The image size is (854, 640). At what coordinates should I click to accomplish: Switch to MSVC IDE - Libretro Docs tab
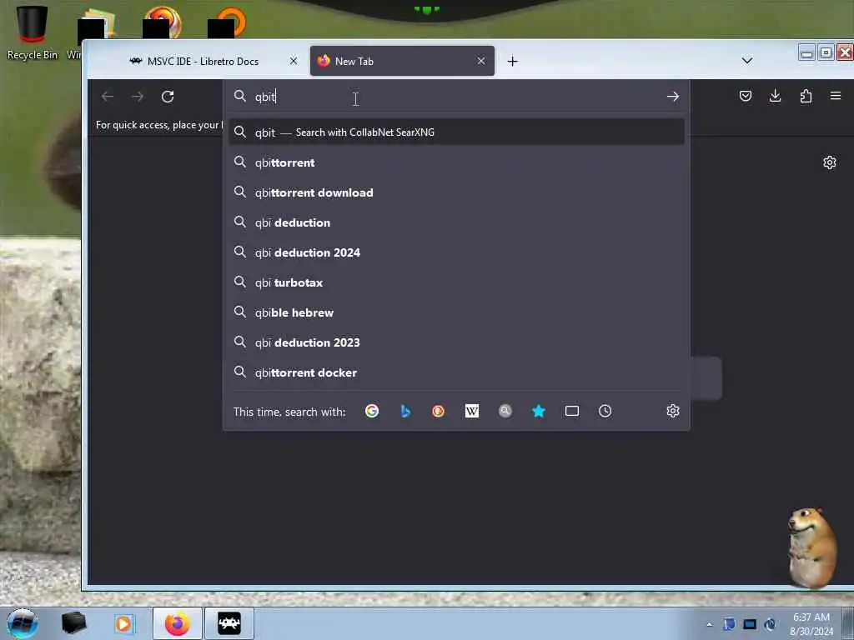pyautogui.click(x=202, y=61)
